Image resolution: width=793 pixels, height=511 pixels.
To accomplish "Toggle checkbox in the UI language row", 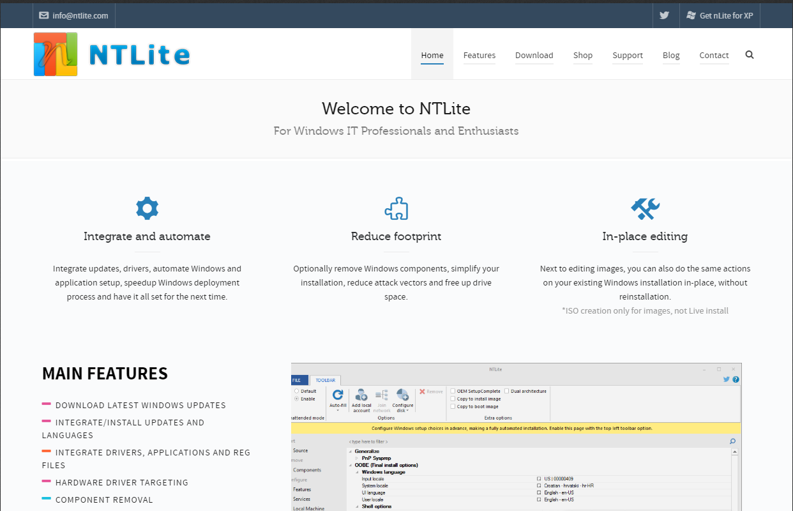I will (x=539, y=492).
